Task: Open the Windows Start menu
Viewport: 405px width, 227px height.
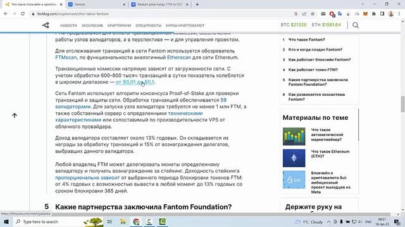Action: (x=6, y=221)
